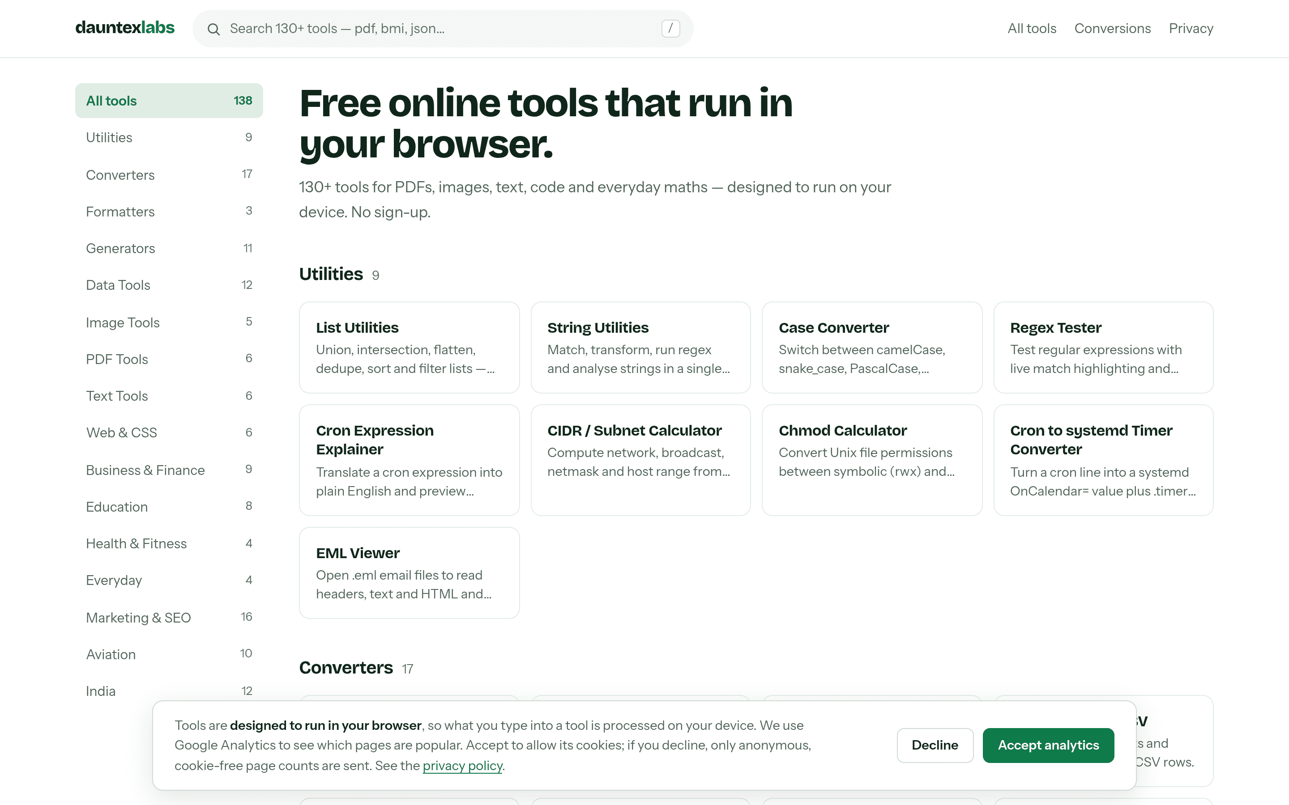Screen dimensions: 1289x805
Task: Select Text Tools sidebar category
Action: pos(169,396)
